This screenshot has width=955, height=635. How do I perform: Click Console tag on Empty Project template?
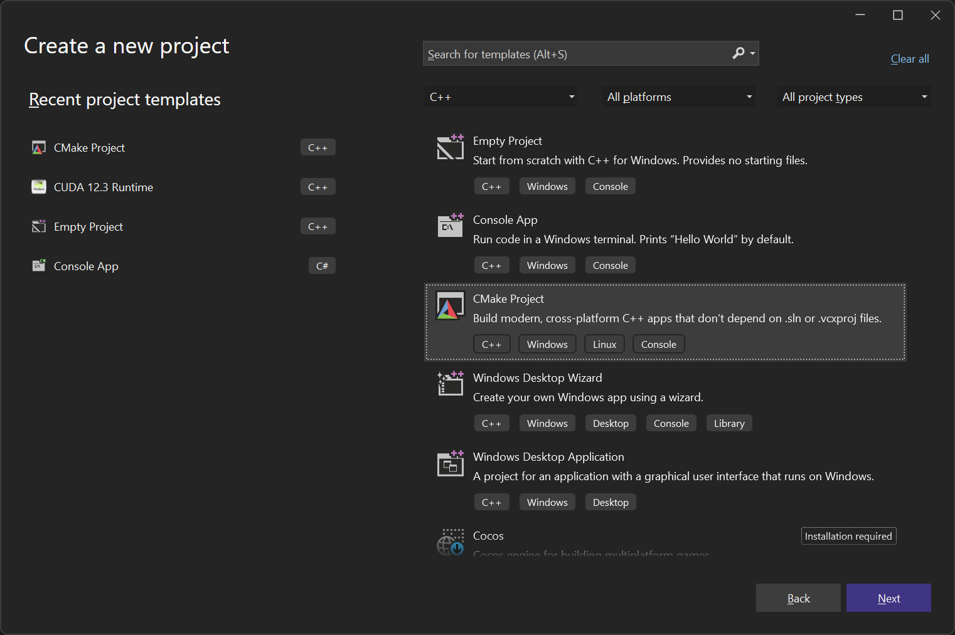click(610, 186)
